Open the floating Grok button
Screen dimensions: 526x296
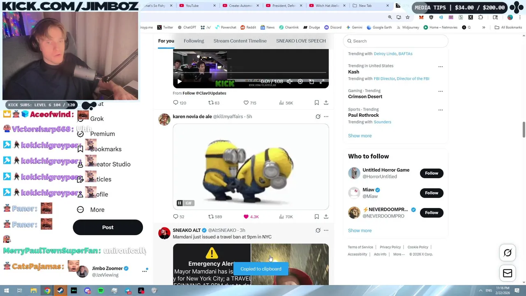pos(508,253)
